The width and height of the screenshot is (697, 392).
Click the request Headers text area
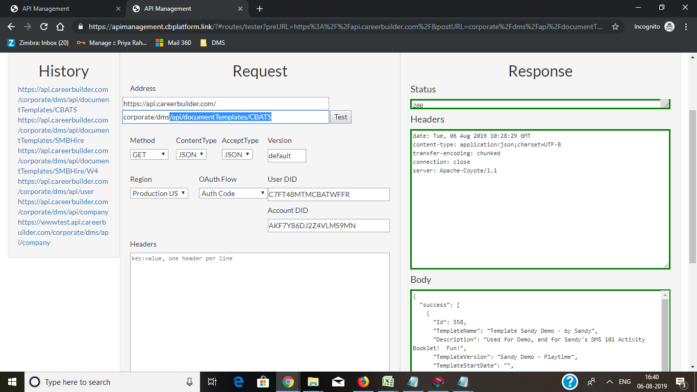click(x=260, y=311)
